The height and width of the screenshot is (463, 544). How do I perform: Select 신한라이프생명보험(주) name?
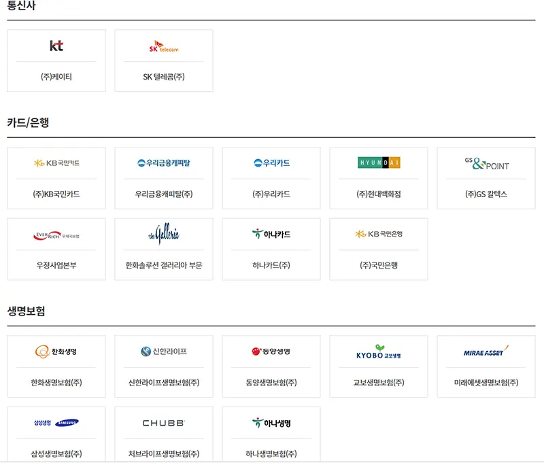tap(164, 383)
